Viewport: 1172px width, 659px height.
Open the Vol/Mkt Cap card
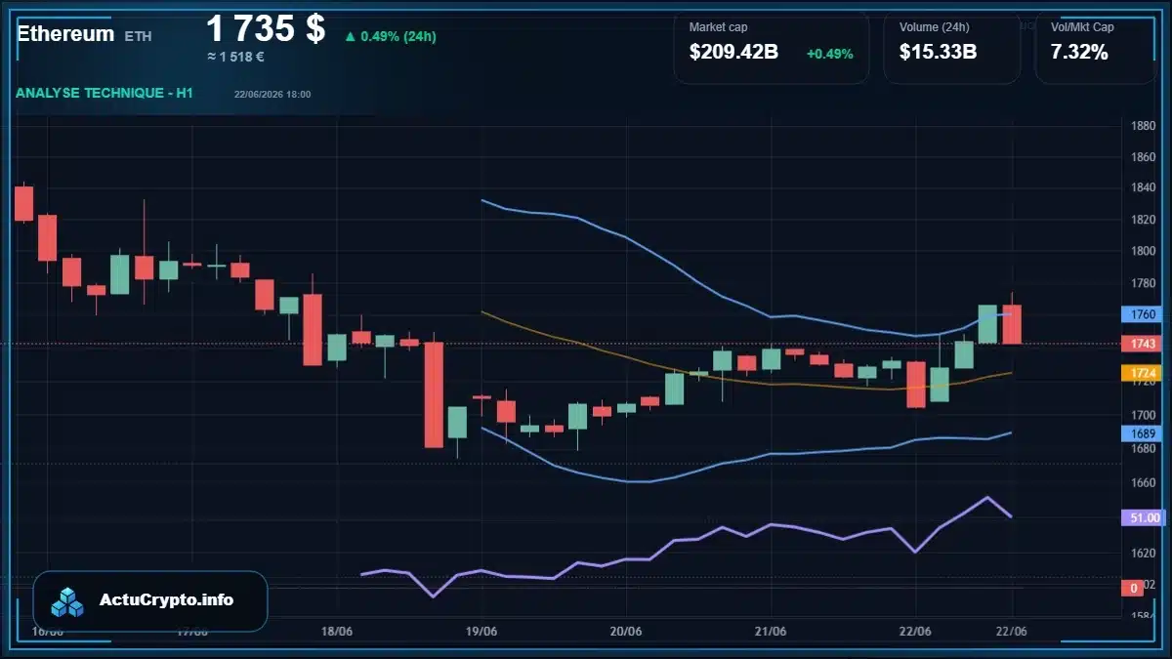pos(1096,47)
